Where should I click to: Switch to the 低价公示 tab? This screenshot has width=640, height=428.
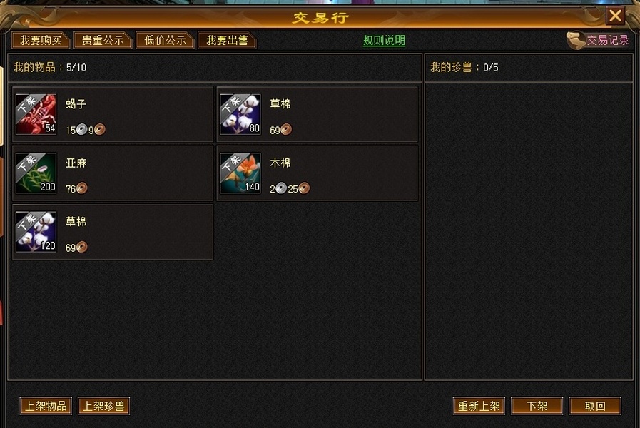coord(165,40)
